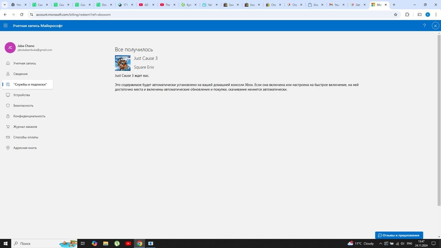Click the Square Enix publisher text
441x248 pixels.
(x=144, y=67)
